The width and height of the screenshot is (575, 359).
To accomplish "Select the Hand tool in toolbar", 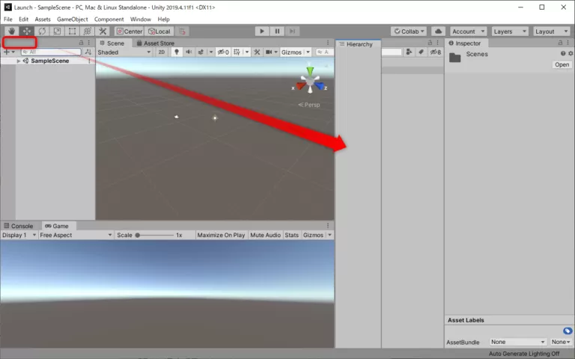I will (x=12, y=31).
